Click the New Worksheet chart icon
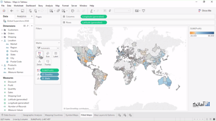 51,11
